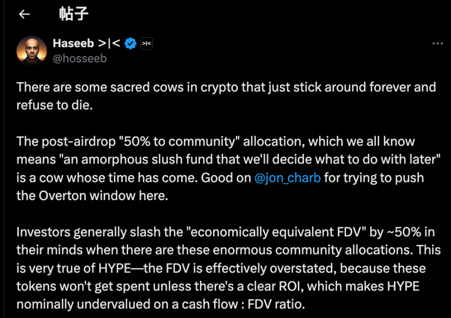Screen dimensions: 451x318
Task: Click the 'cash flow : FDV ratio' line
Action: [160, 304]
